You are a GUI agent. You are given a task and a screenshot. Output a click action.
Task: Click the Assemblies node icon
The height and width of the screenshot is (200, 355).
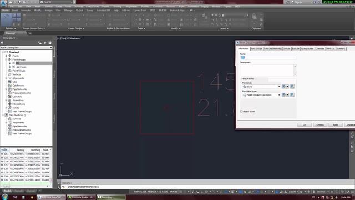tap(10, 100)
